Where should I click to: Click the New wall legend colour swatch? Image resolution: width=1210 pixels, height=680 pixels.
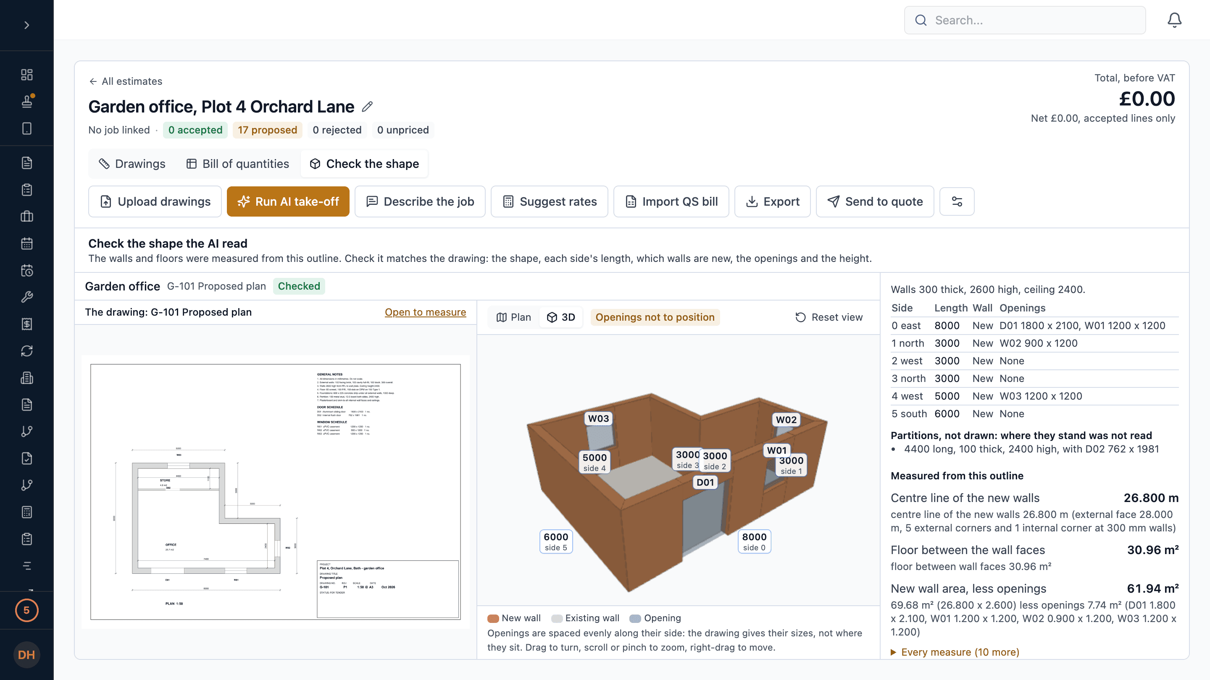pyautogui.click(x=493, y=618)
